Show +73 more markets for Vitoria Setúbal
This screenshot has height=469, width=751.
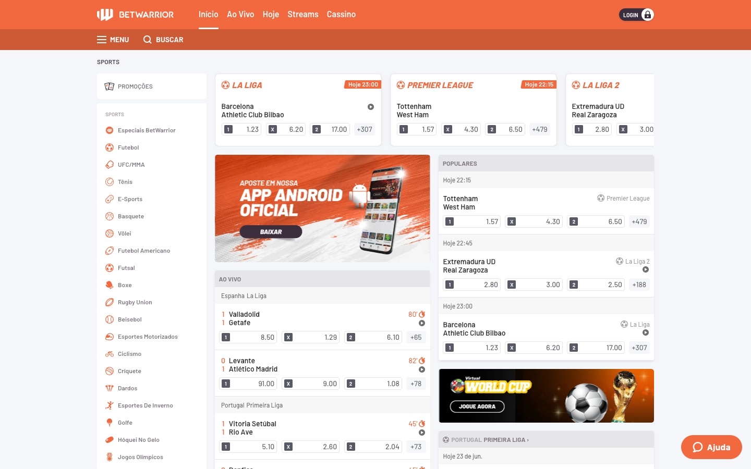(x=416, y=447)
